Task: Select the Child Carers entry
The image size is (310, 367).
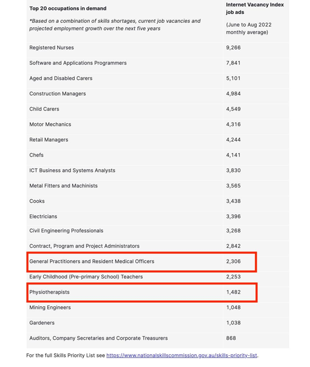Action: 158,109
